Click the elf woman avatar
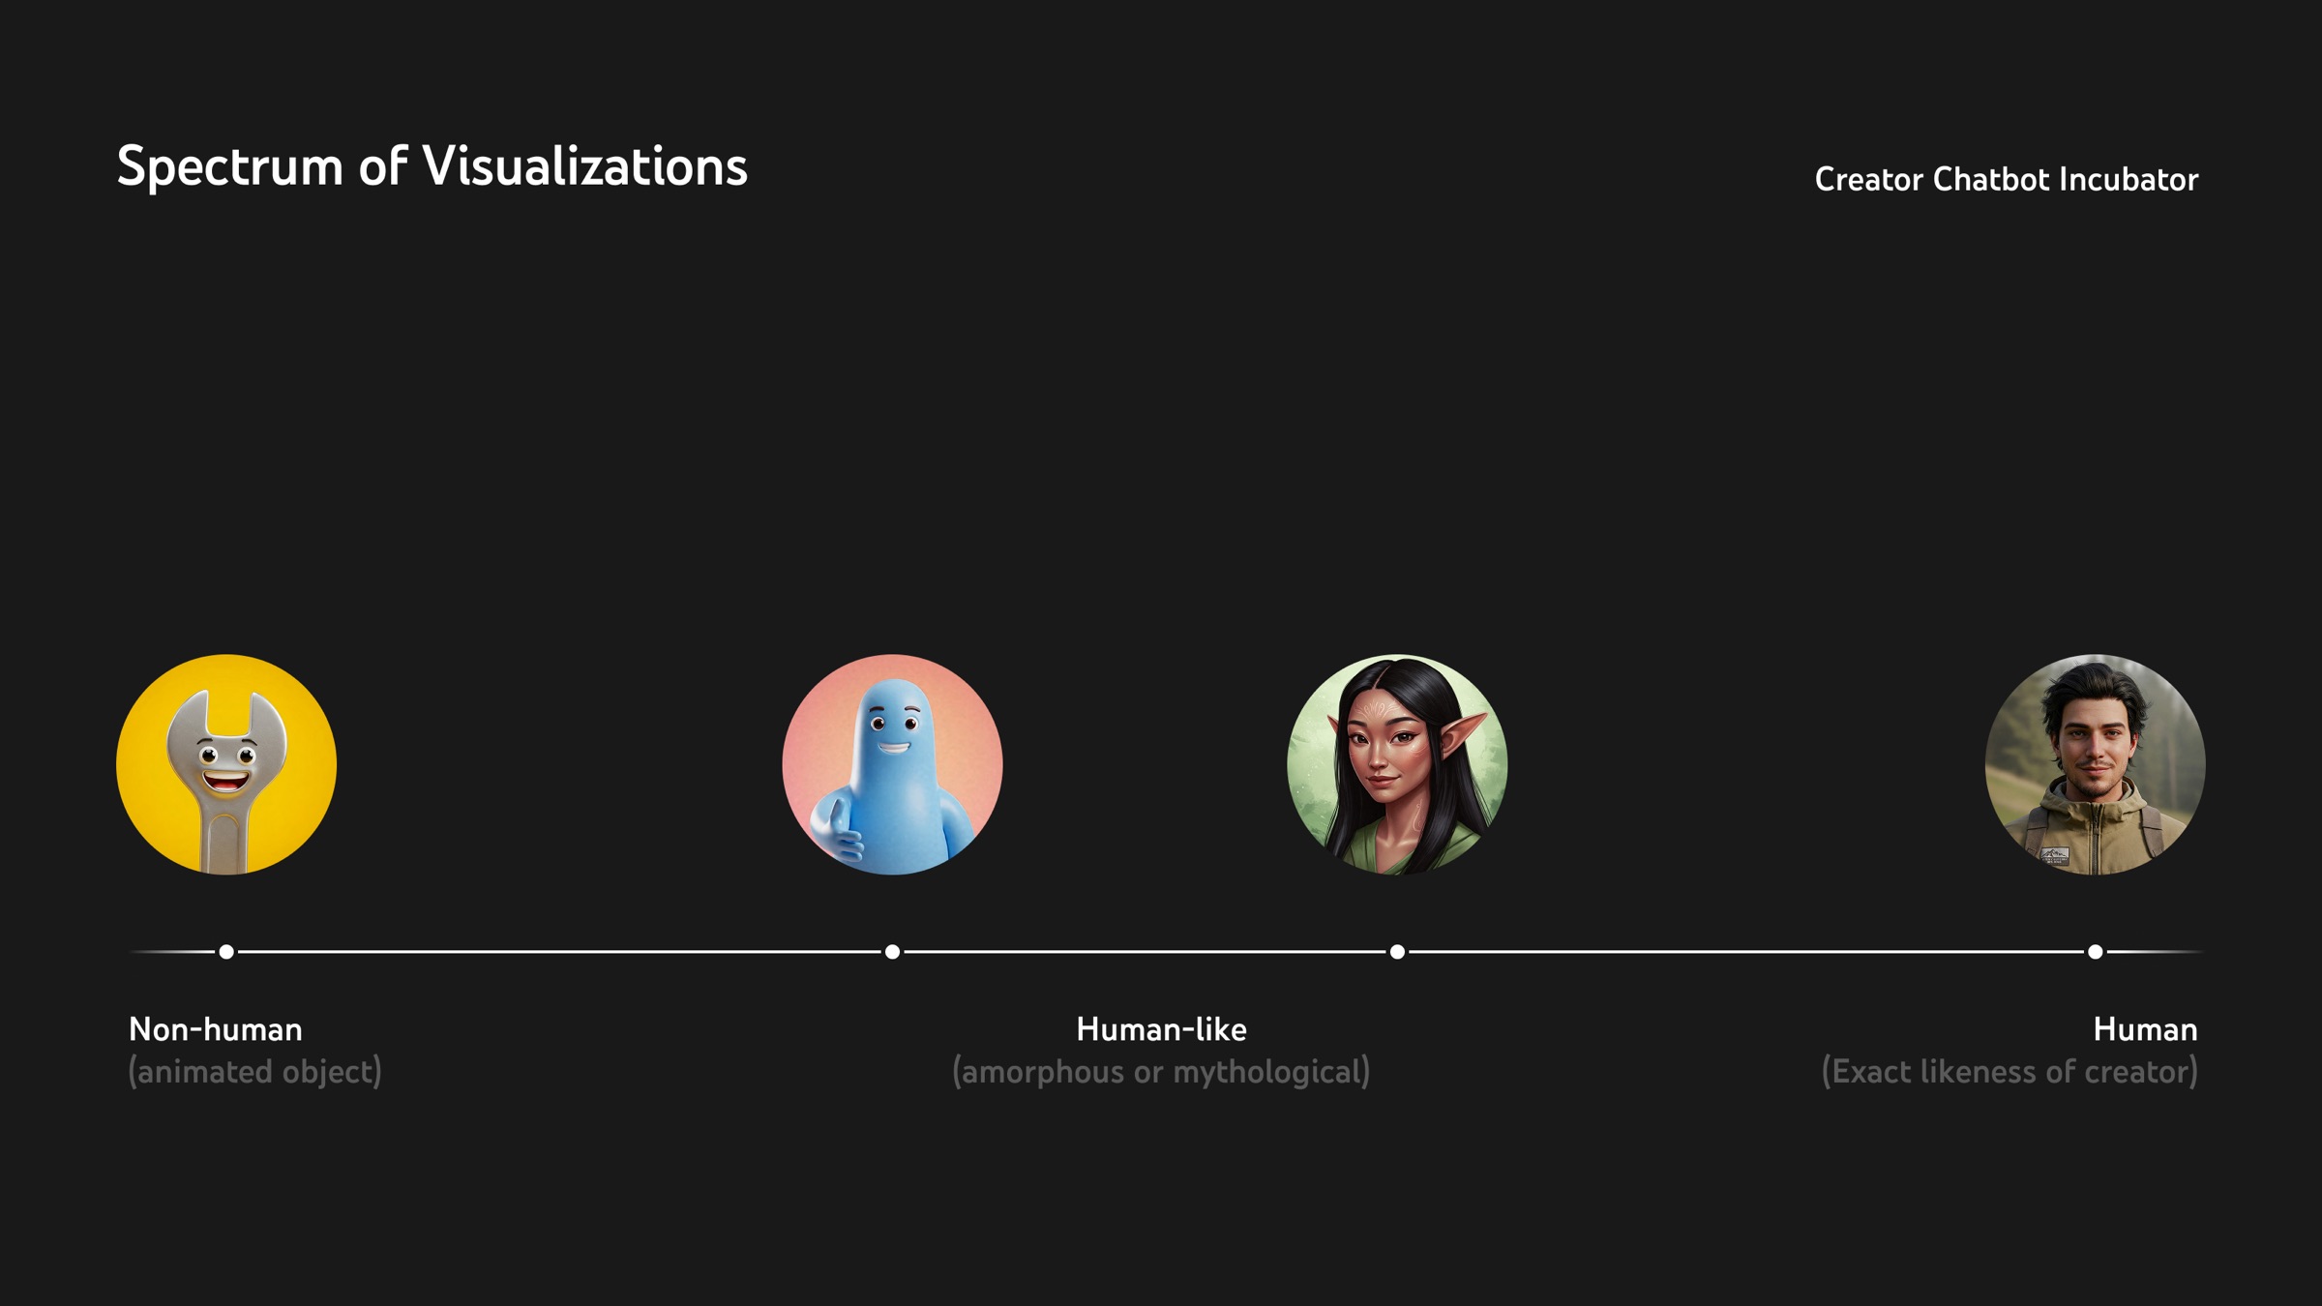The image size is (2322, 1306). tap(1397, 764)
